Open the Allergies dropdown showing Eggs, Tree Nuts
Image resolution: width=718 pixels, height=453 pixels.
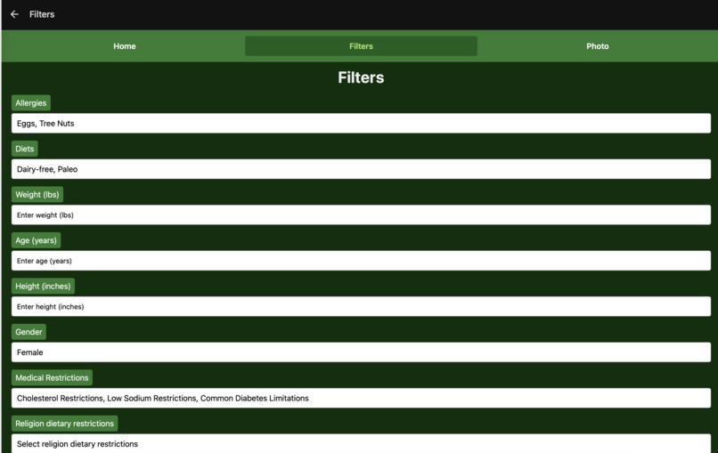pos(361,123)
